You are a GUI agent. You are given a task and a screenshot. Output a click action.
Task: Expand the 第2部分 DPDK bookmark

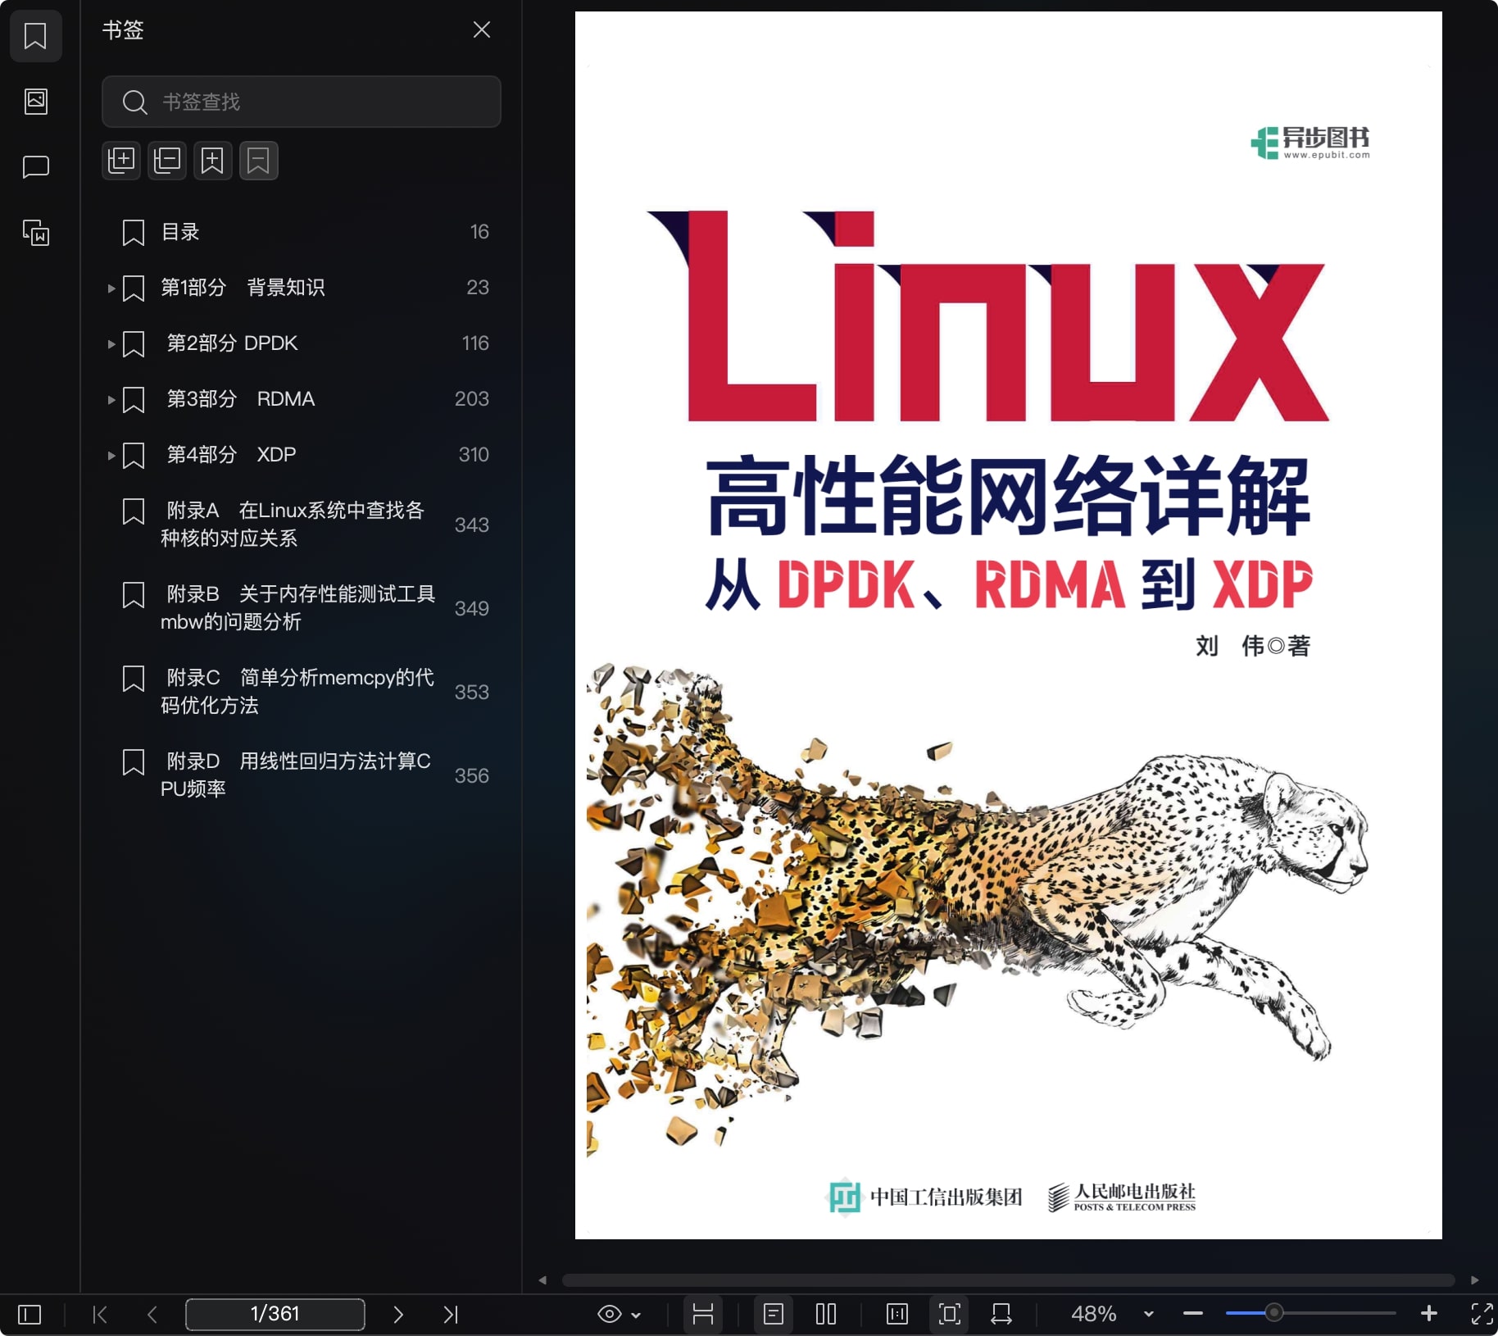[x=111, y=343]
